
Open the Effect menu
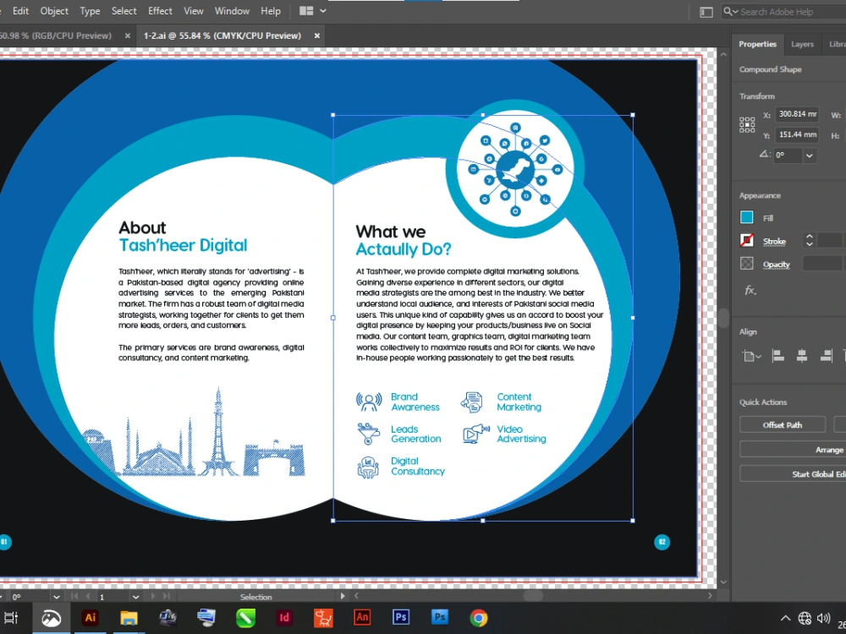160,11
